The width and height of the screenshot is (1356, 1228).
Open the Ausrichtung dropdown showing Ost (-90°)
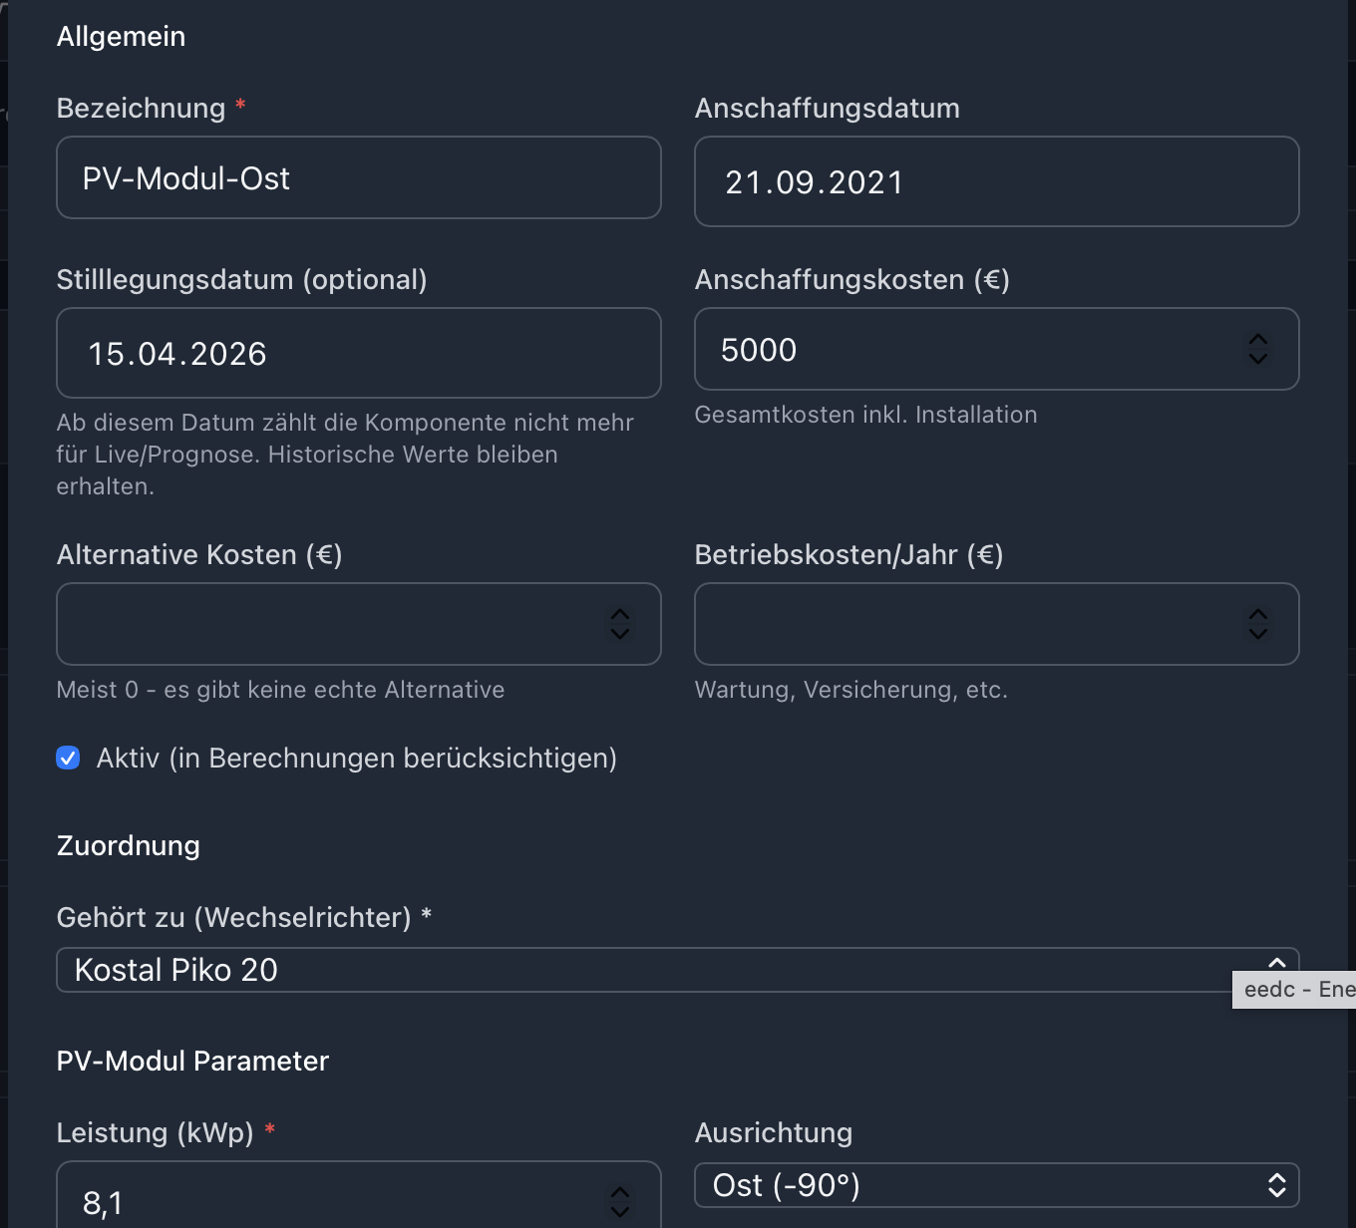pyautogui.click(x=996, y=1185)
